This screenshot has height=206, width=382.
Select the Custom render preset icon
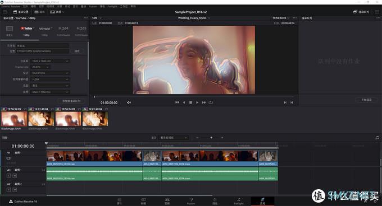point(10,29)
